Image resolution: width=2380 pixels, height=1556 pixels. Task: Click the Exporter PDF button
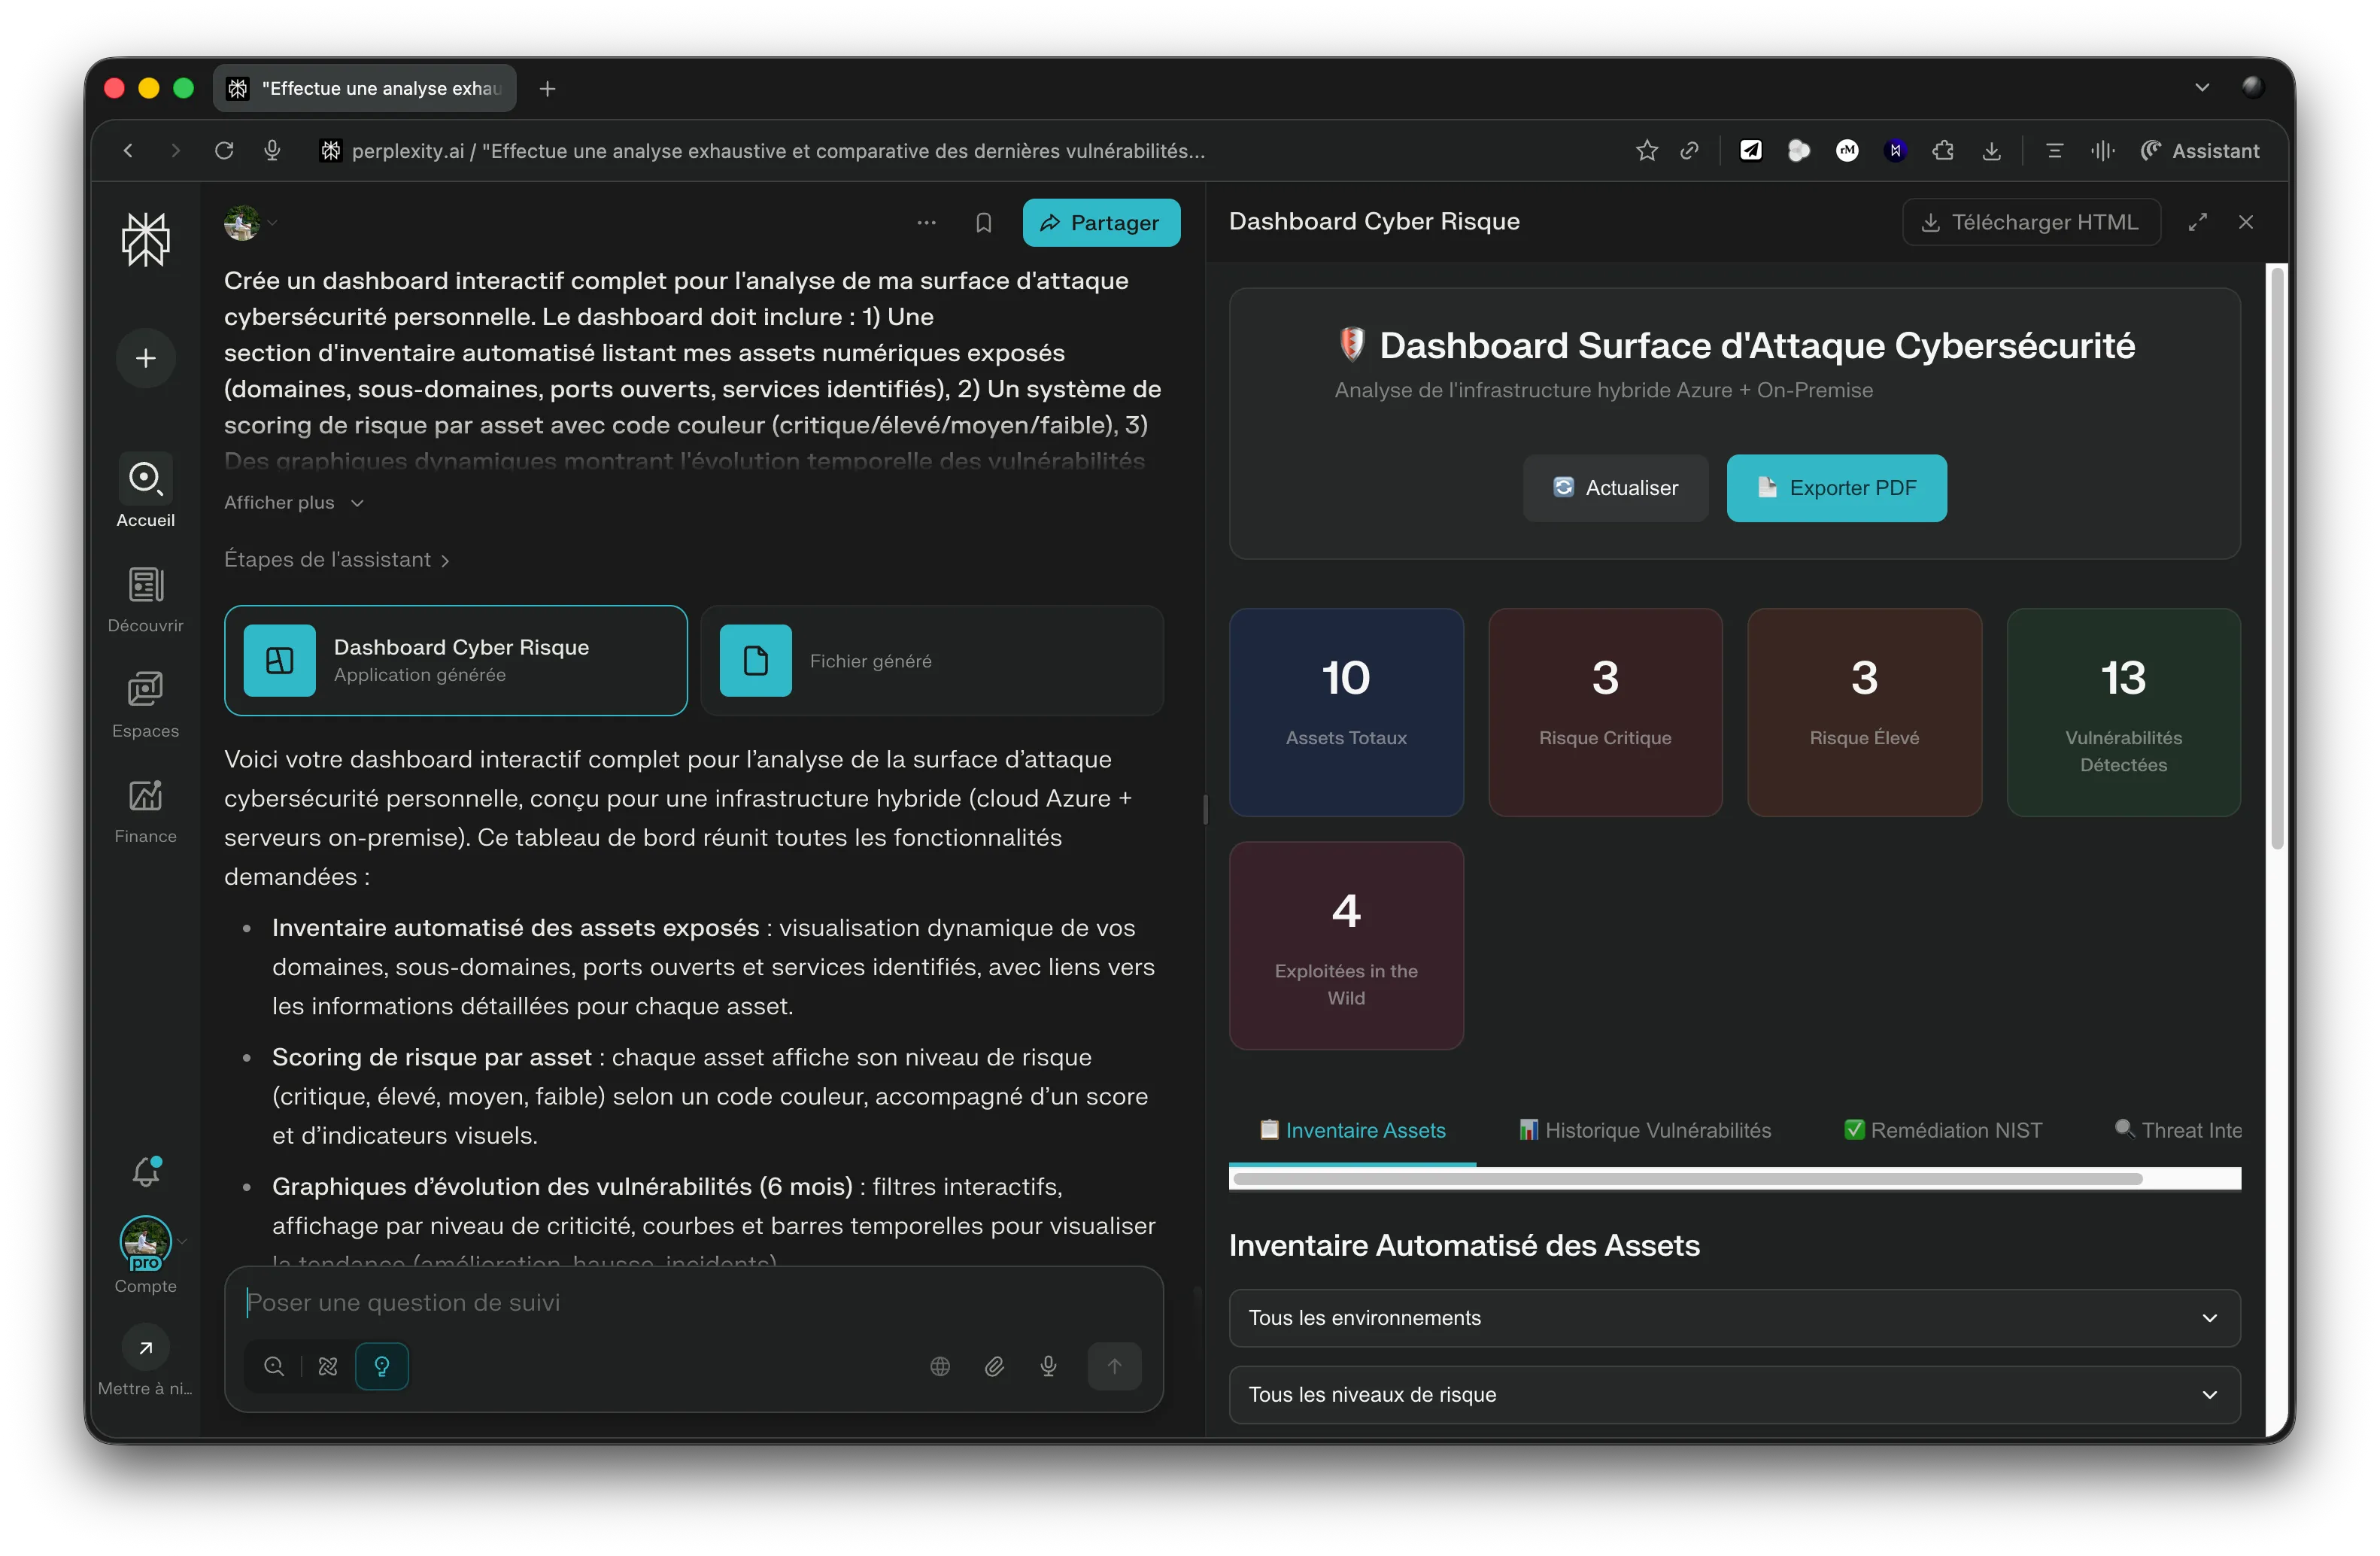(1836, 488)
